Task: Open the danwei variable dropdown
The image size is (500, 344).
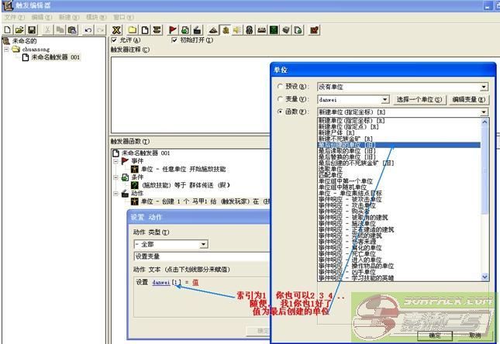Action: (x=385, y=100)
